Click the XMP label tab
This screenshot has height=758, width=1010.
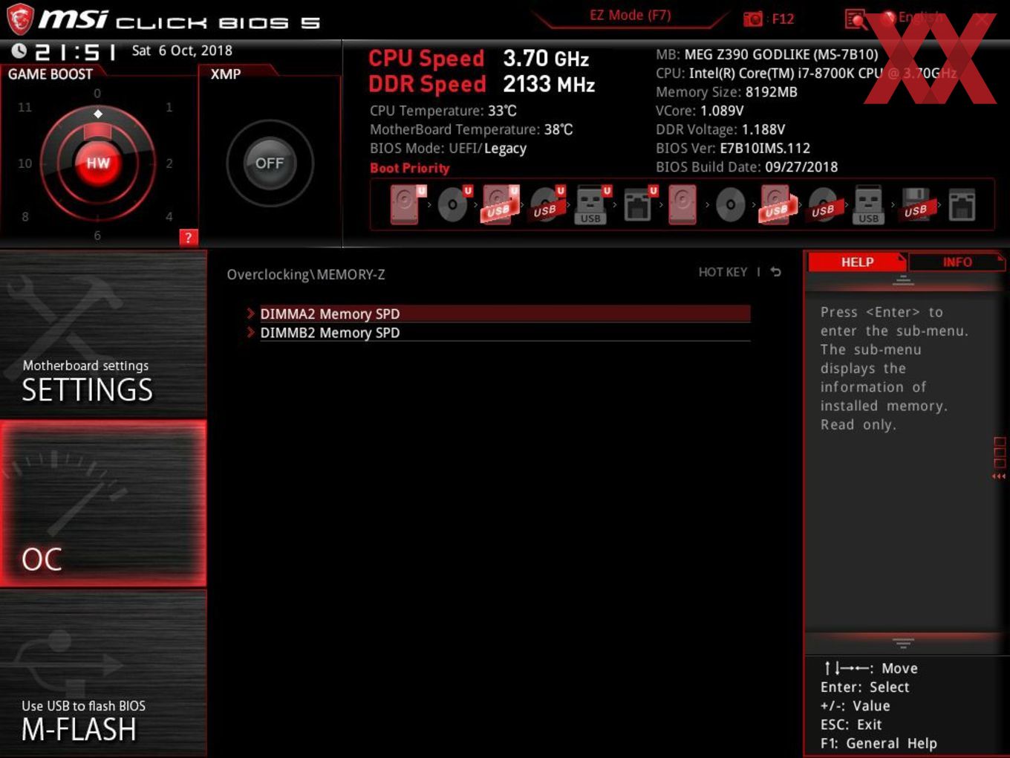(x=226, y=74)
